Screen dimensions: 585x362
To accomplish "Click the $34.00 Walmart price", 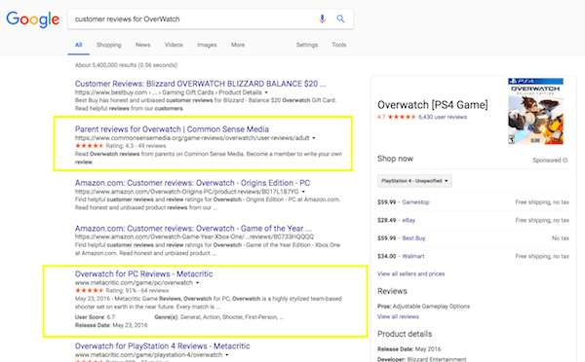I will 386,256.
